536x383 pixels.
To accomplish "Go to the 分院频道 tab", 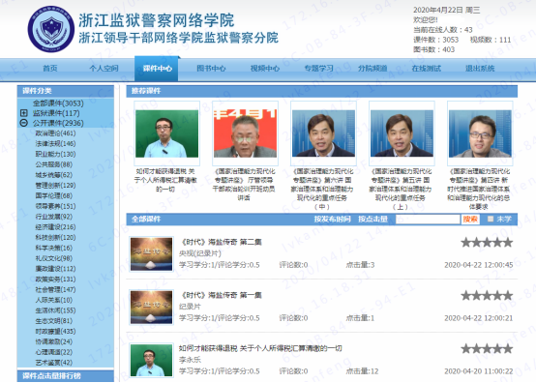I will [x=372, y=69].
